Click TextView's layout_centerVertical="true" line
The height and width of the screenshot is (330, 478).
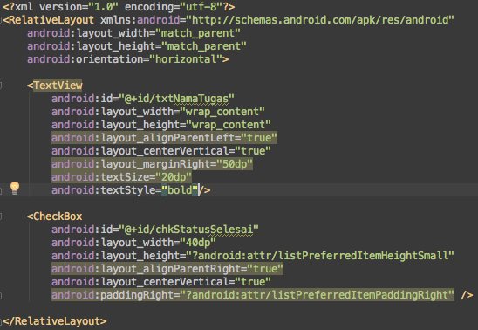[x=161, y=151]
